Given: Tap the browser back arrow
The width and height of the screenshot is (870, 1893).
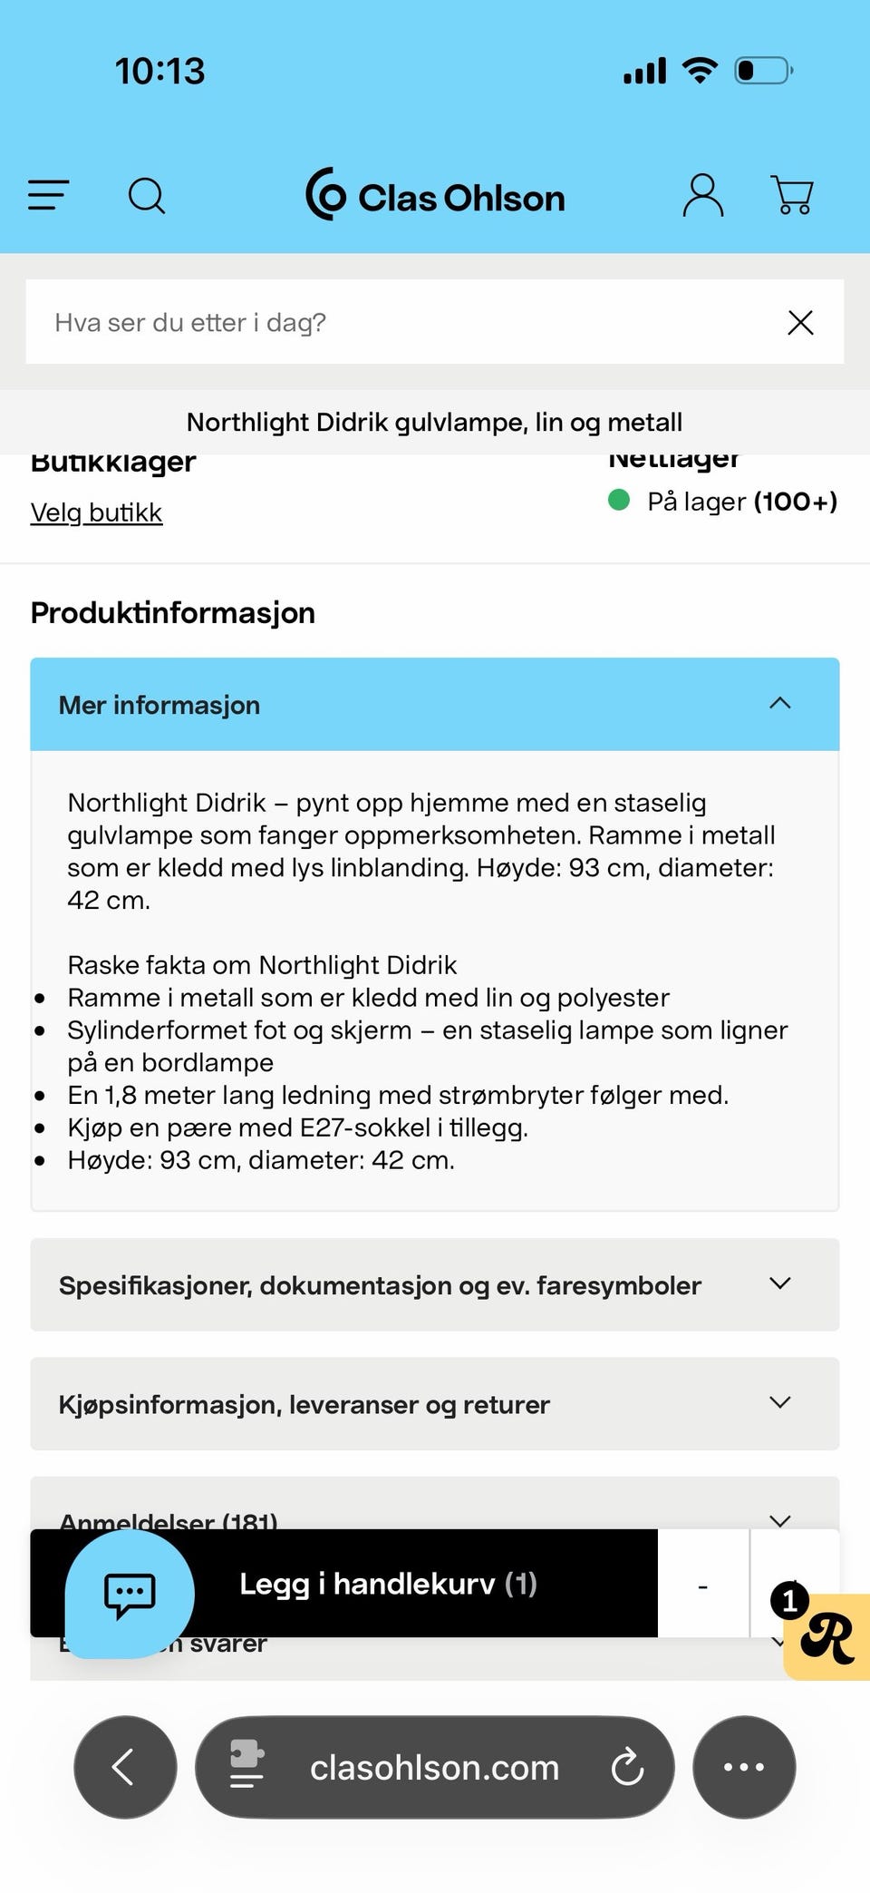Looking at the screenshot, I should coord(125,1767).
